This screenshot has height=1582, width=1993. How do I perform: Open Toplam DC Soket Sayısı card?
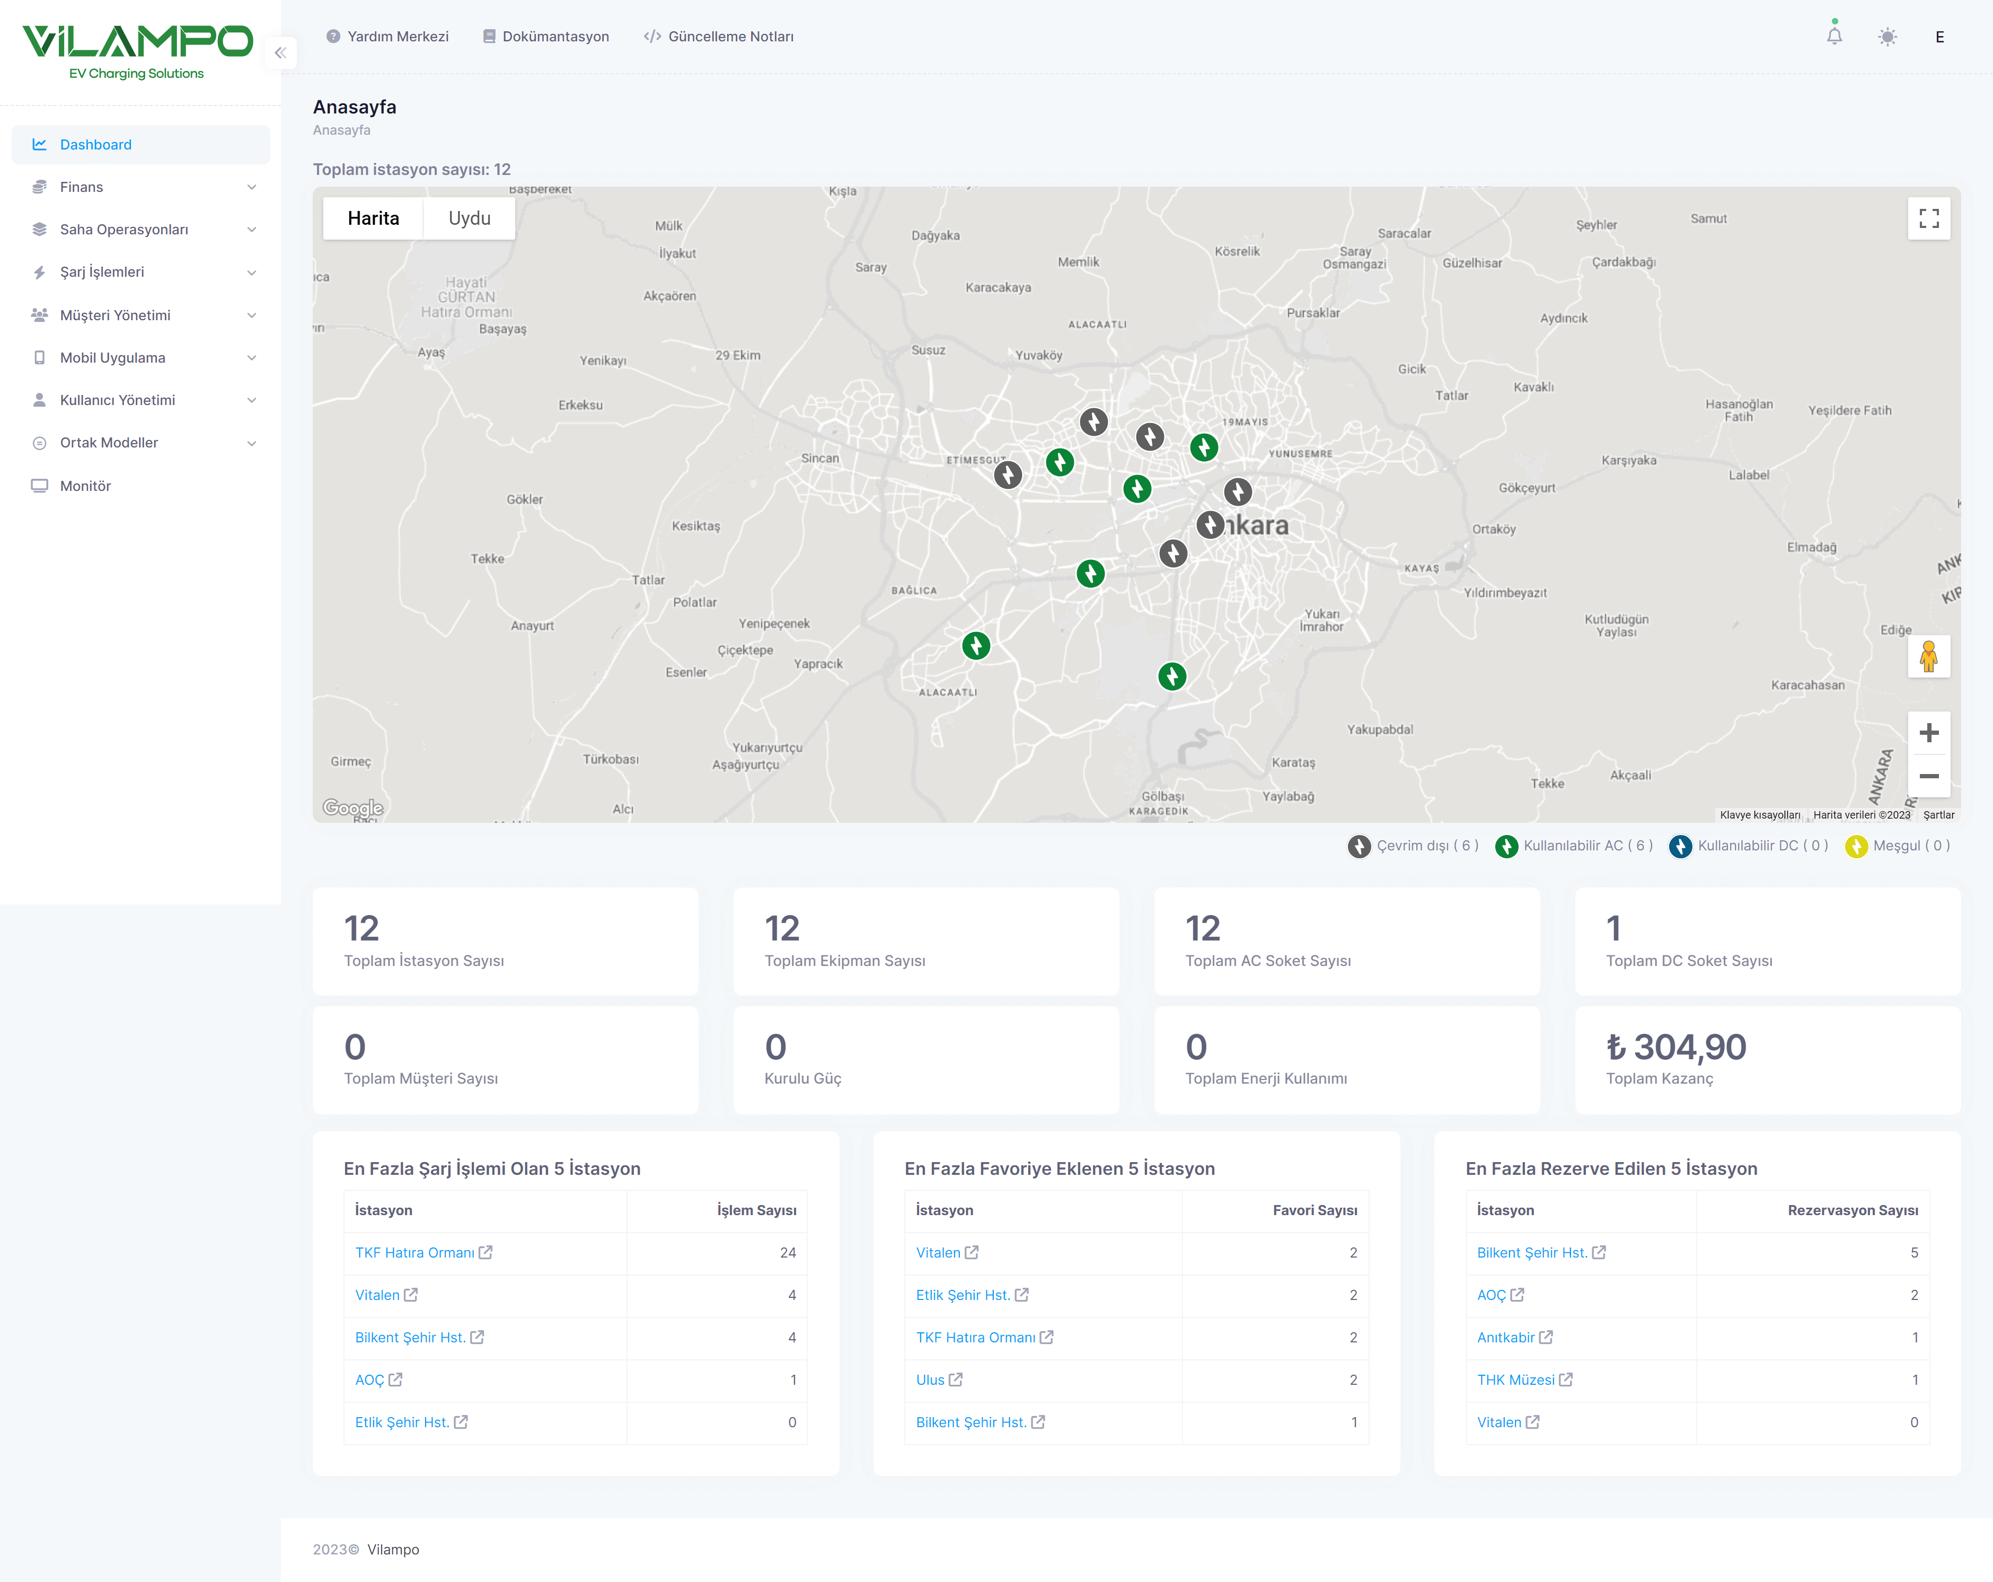(x=1767, y=942)
